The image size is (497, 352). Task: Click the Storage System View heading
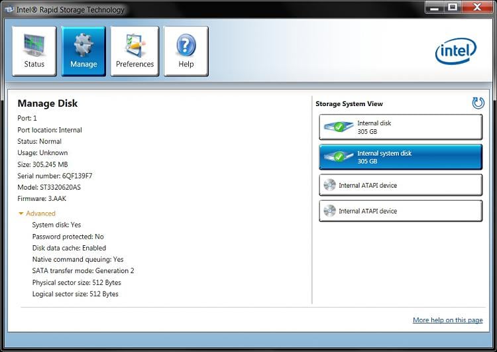(349, 103)
